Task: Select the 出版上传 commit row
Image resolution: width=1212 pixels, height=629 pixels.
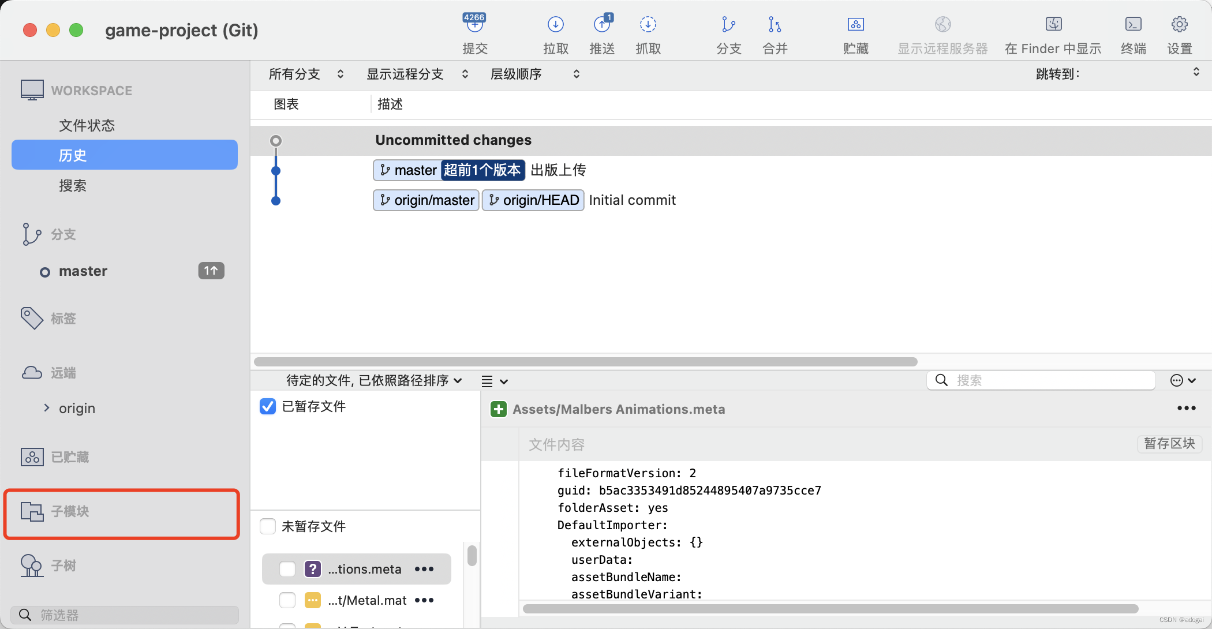Action: click(731, 170)
